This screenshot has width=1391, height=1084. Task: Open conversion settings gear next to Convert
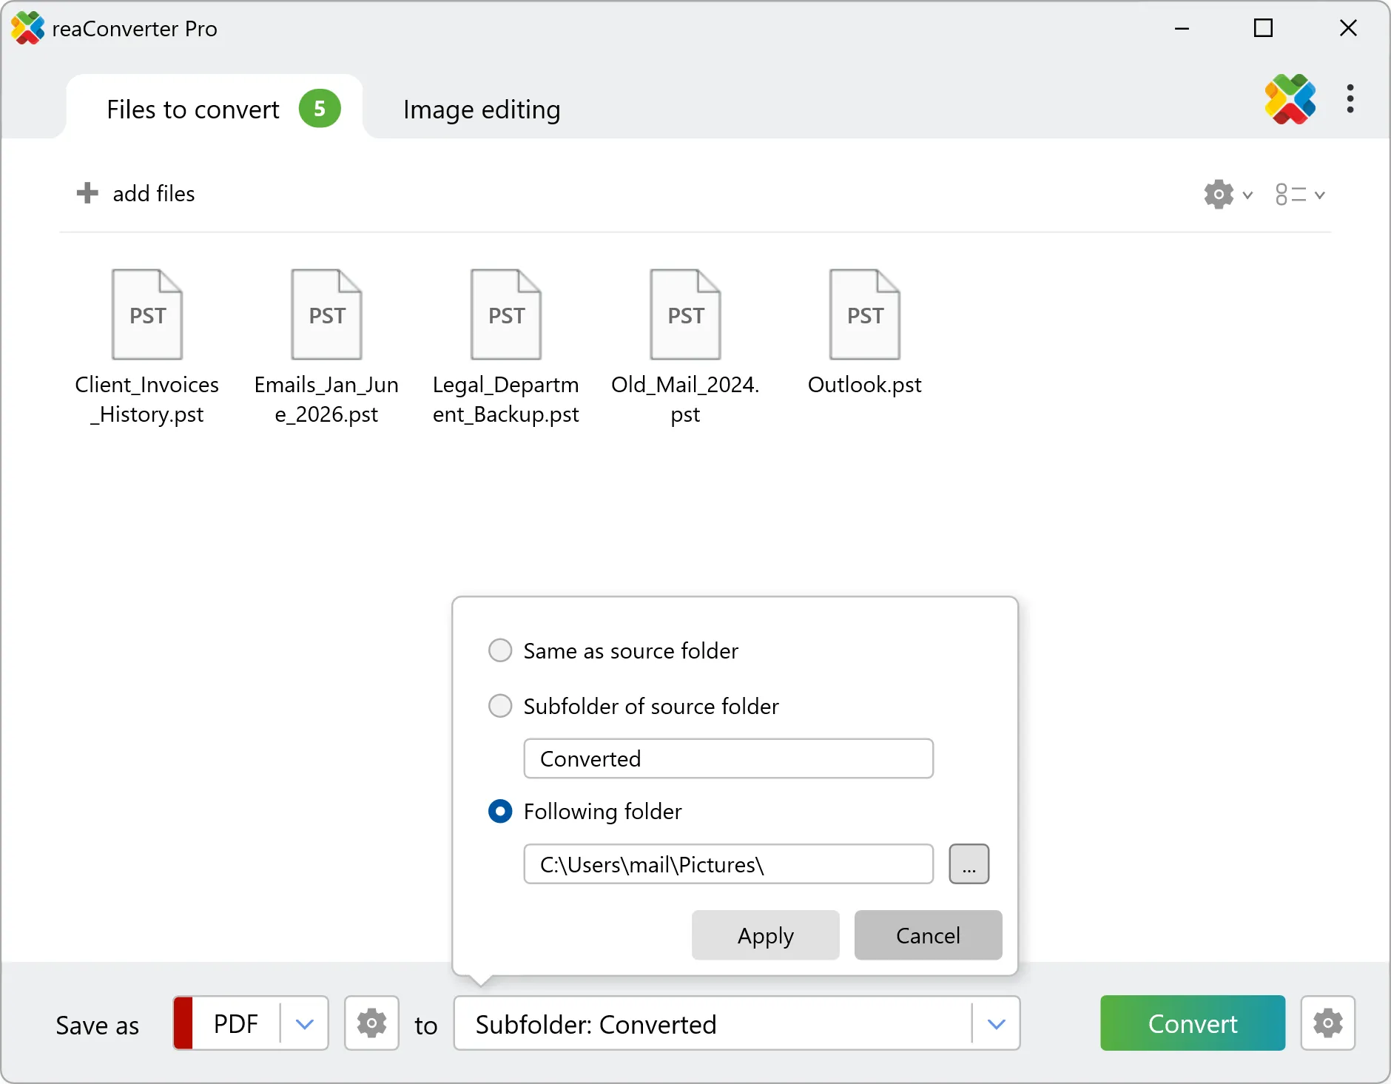(x=1328, y=1023)
